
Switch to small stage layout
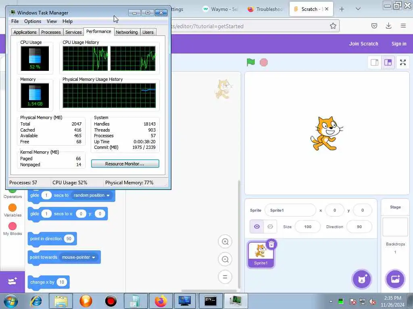coord(374,62)
